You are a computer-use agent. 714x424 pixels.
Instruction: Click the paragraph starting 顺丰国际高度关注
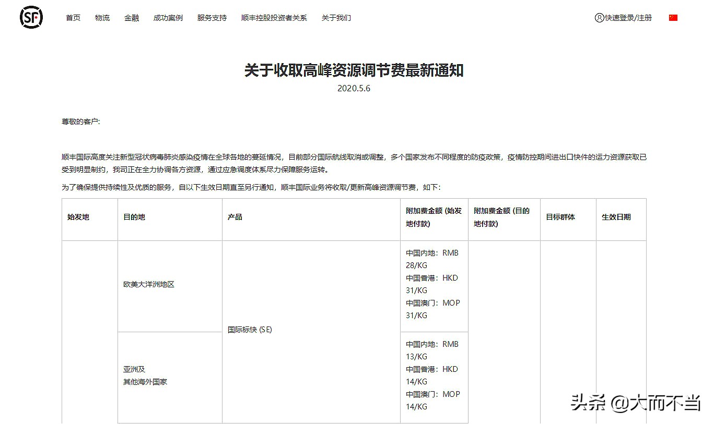(x=354, y=163)
